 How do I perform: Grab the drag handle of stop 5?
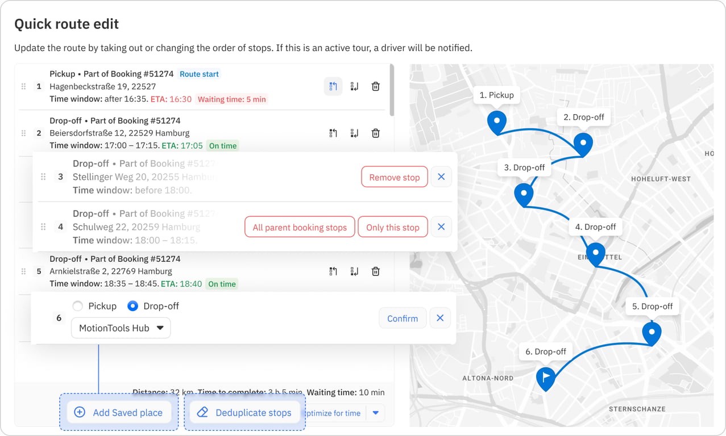tap(23, 271)
